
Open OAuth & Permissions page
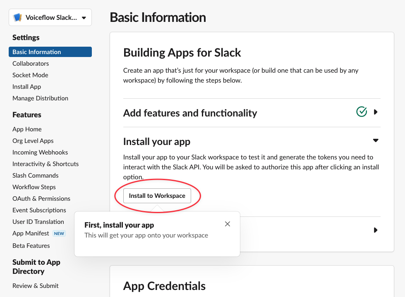[41, 199]
